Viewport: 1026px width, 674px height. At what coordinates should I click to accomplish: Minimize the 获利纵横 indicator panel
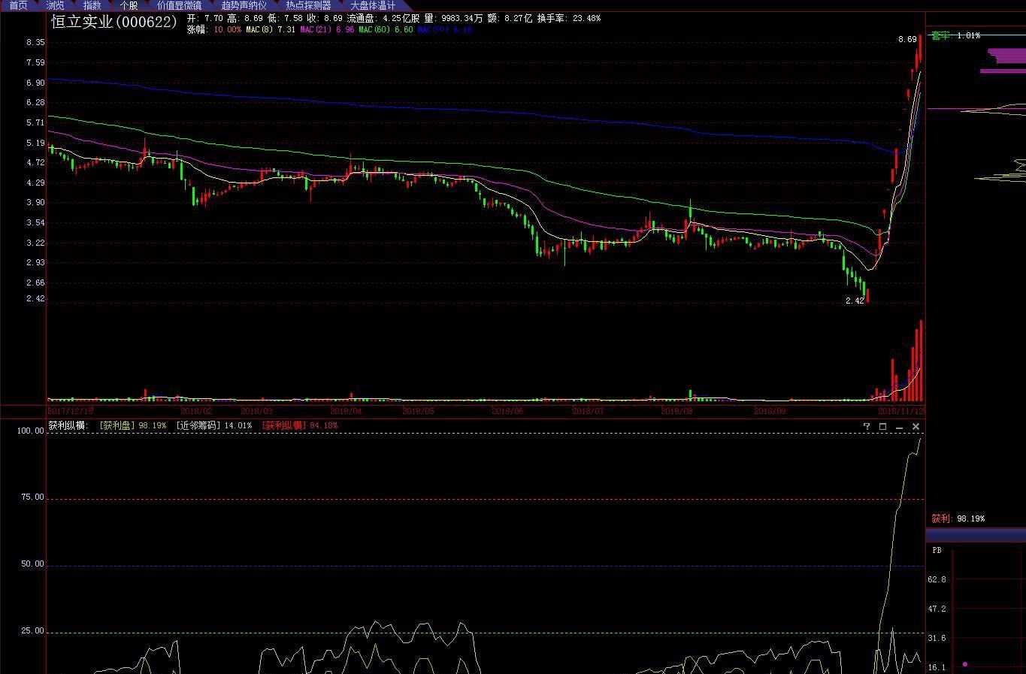coord(900,427)
